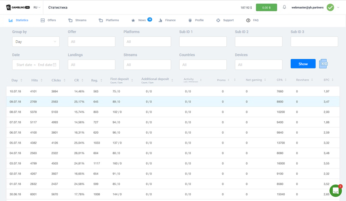Click CR value 26,01%

[x=79, y=153]
